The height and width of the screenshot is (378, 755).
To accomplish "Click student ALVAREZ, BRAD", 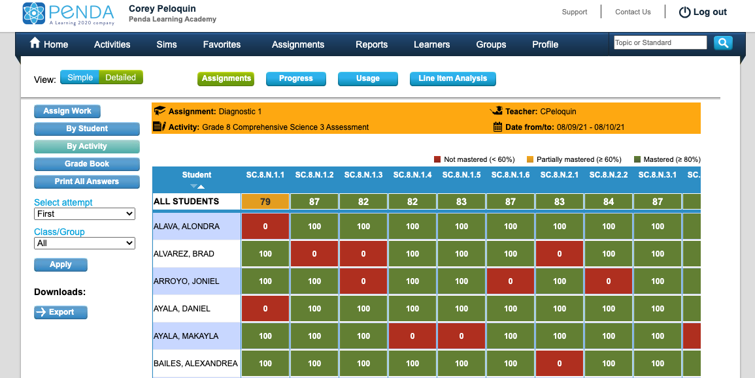I will coord(184,254).
